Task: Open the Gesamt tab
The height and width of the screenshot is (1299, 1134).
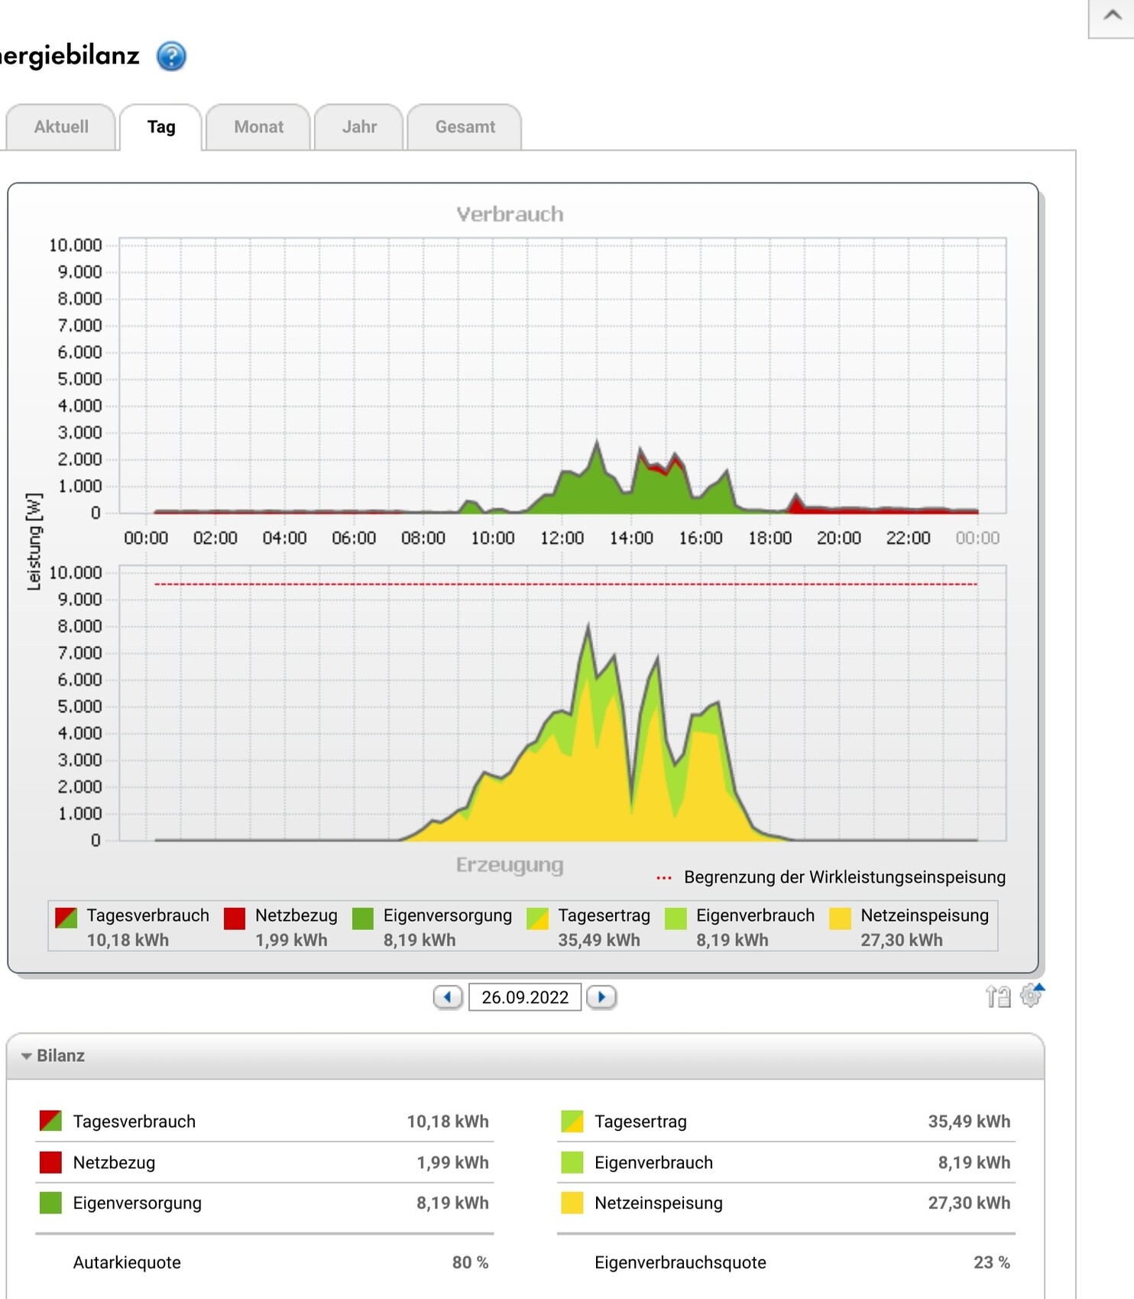Action: click(x=465, y=127)
